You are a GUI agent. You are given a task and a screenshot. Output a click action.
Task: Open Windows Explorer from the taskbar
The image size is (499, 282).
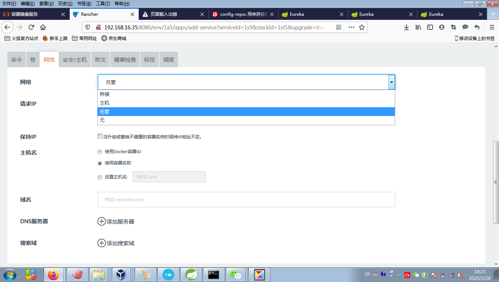pos(98,274)
